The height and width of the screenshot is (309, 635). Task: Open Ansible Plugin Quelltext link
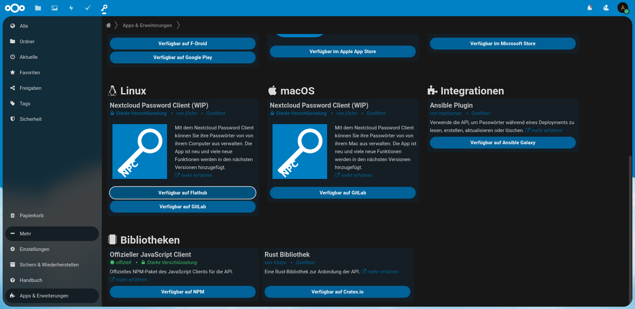[x=481, y=113]
